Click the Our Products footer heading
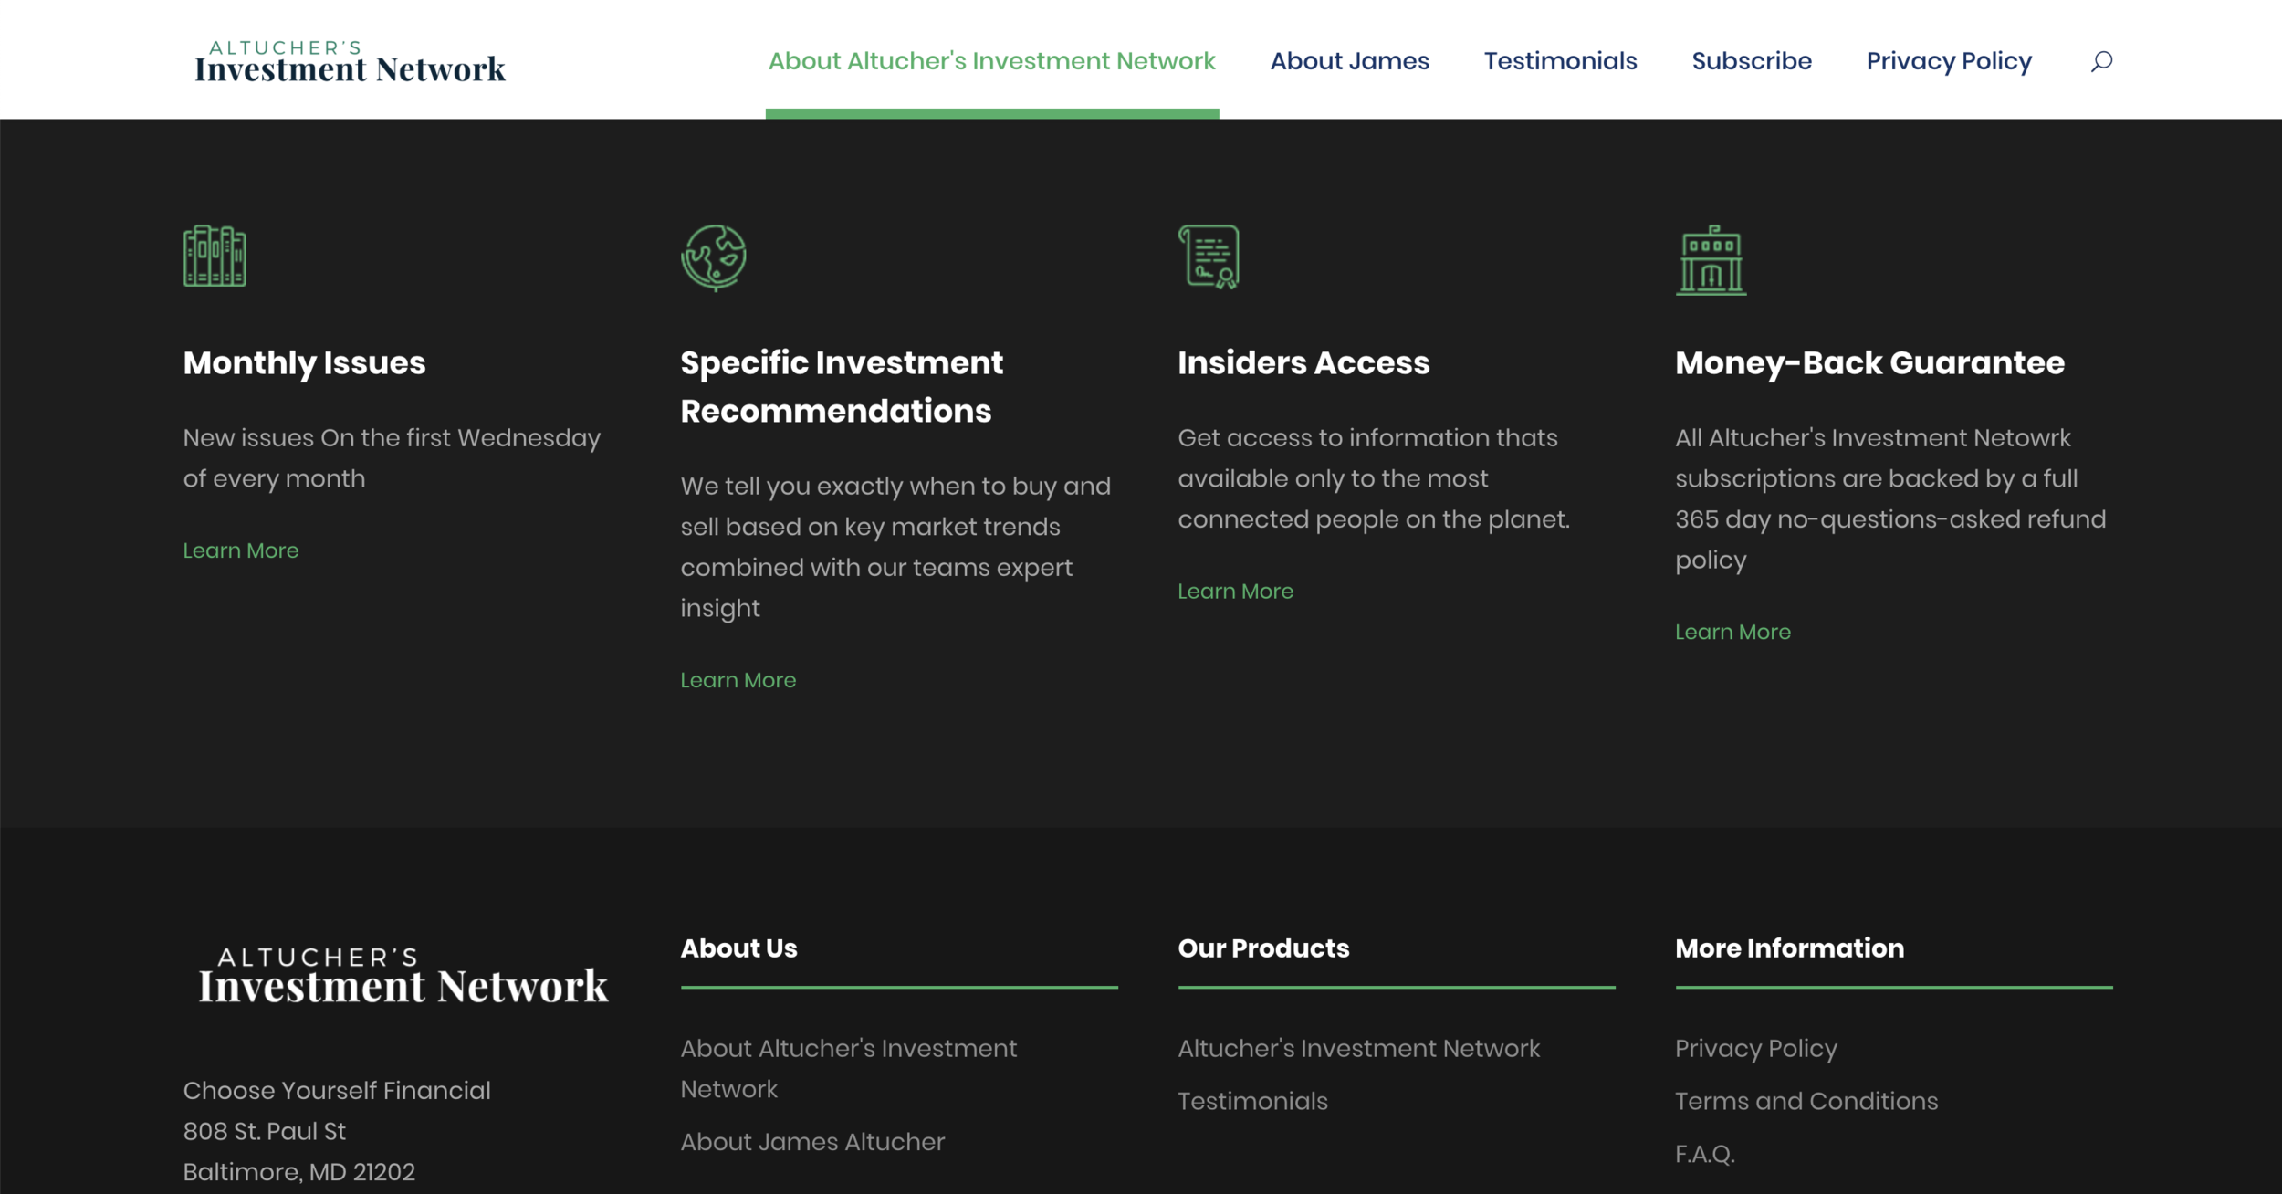2282x1194 pixels. point(1263,948)
